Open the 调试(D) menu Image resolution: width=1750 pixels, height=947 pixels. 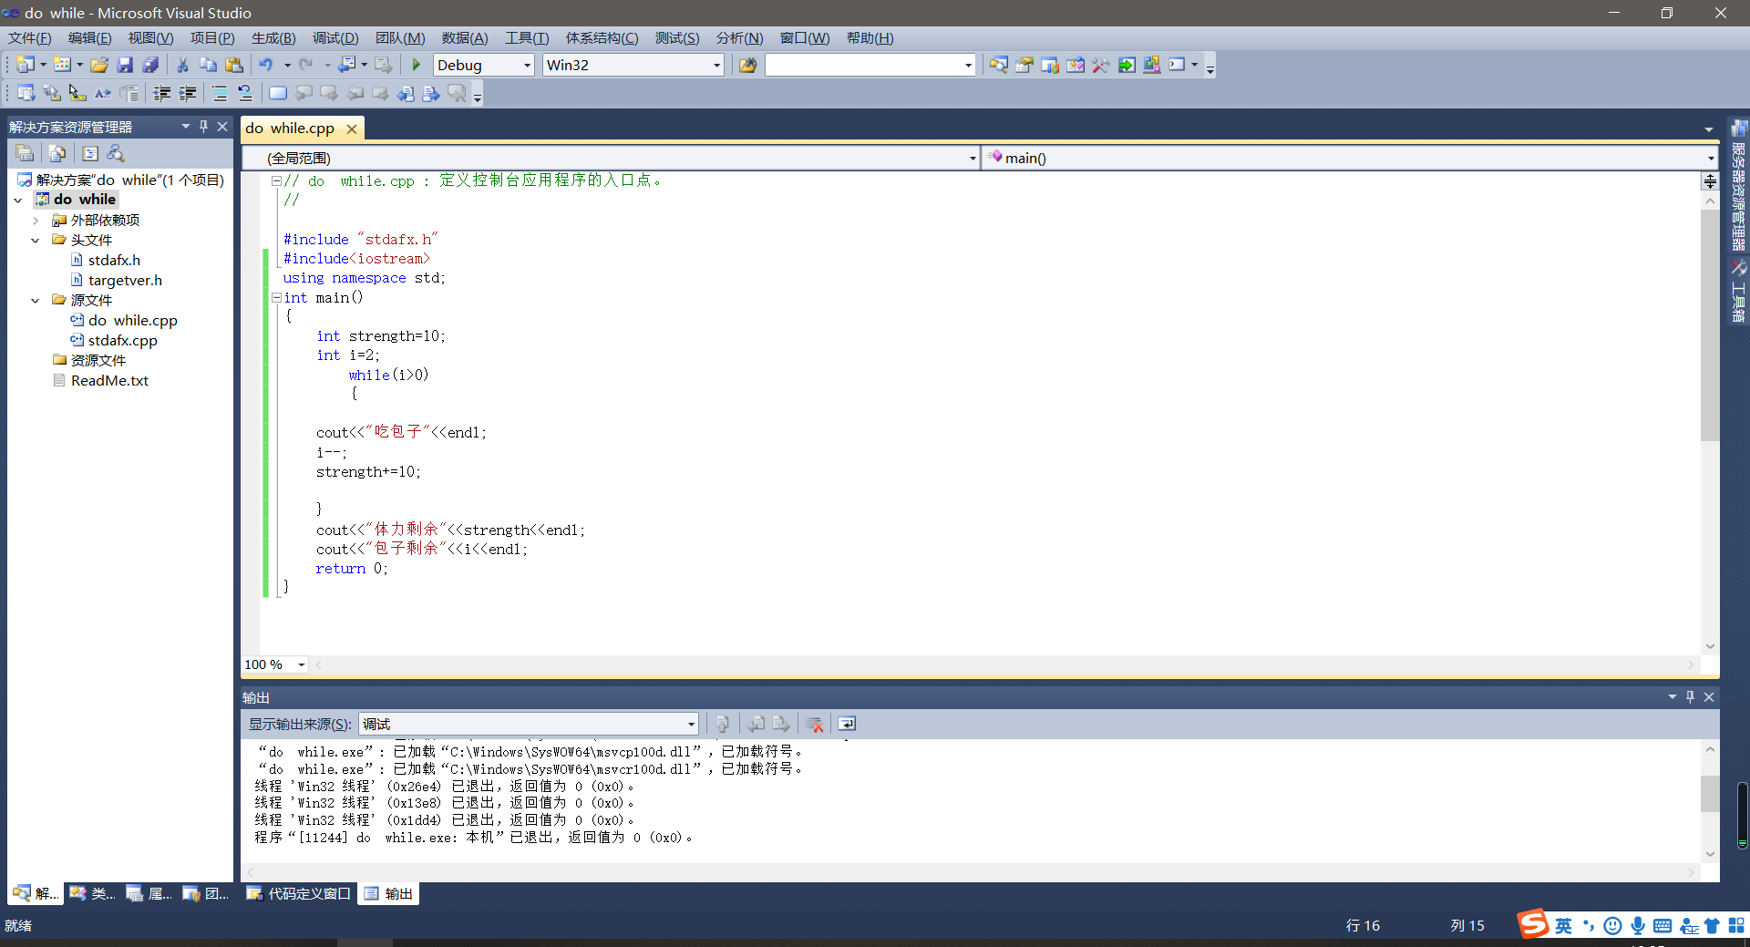335,37
